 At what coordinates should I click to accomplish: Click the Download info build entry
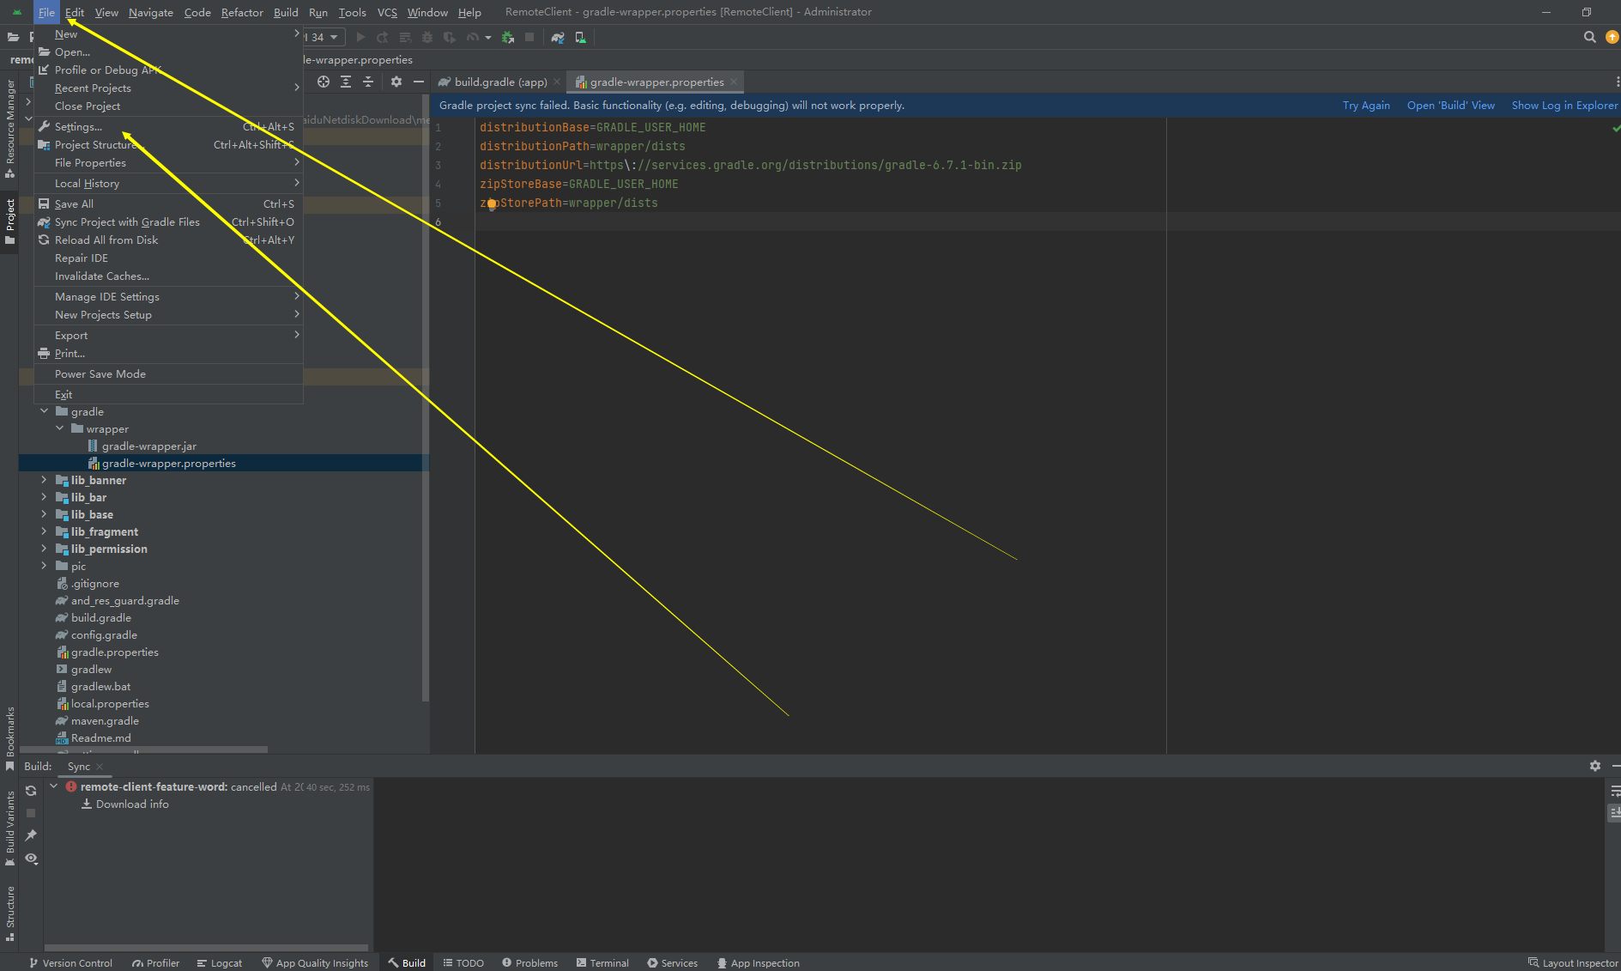coord(124,804)
